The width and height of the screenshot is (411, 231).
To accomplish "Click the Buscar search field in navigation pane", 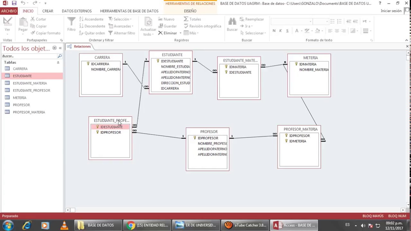I will pyautogui.click(x=29, y=56).
